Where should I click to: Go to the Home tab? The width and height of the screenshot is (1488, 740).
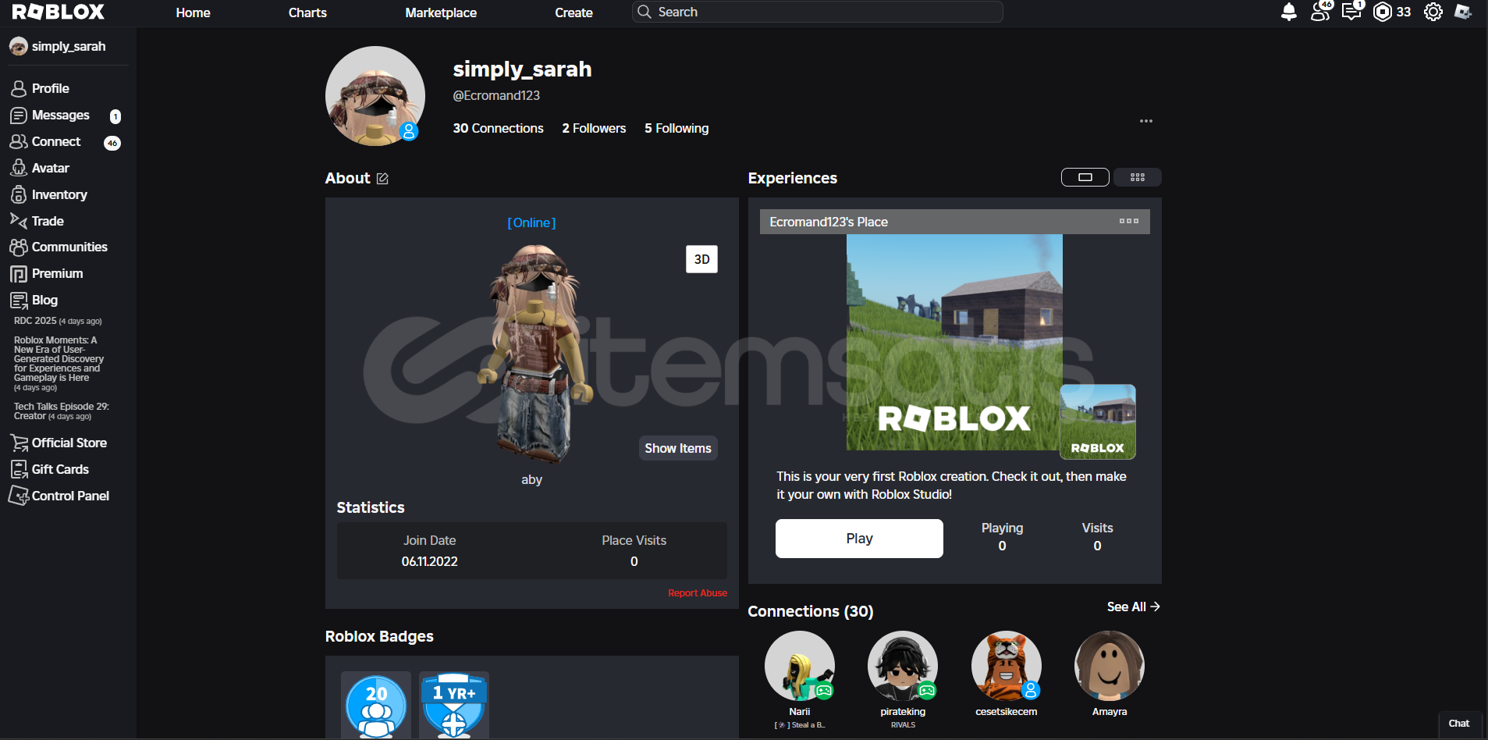[194, 12]
